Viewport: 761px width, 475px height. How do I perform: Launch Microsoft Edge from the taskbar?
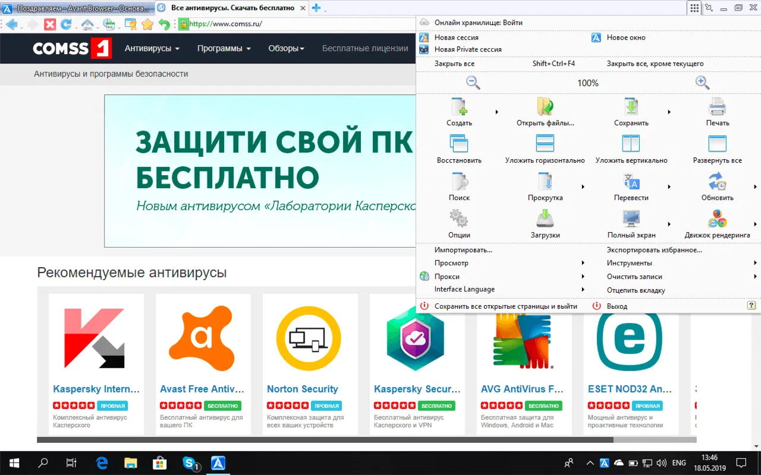(102, 463)
